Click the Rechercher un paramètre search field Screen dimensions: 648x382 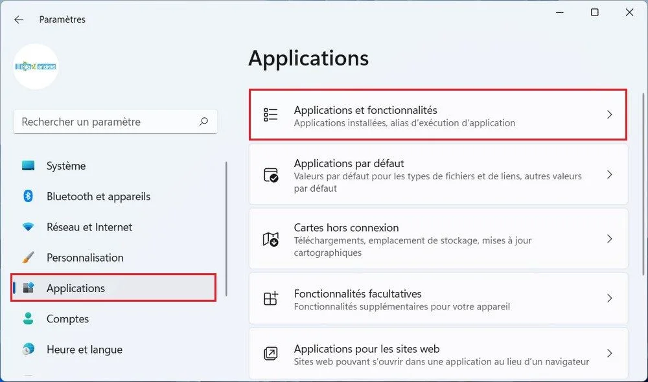[107, 122]
